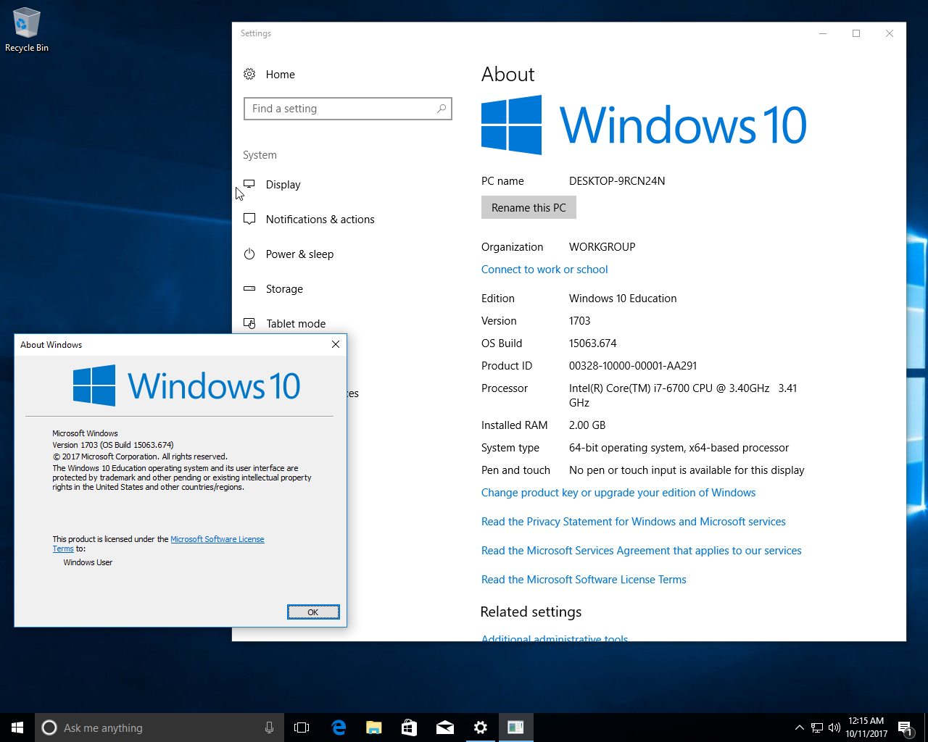Image resolution: width=928 pixels, height=742 pixels.
Task: Open the Start menu
Action: point(17,728)
